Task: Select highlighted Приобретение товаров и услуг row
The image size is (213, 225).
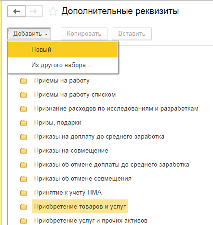Action: [x=80, y=207]
